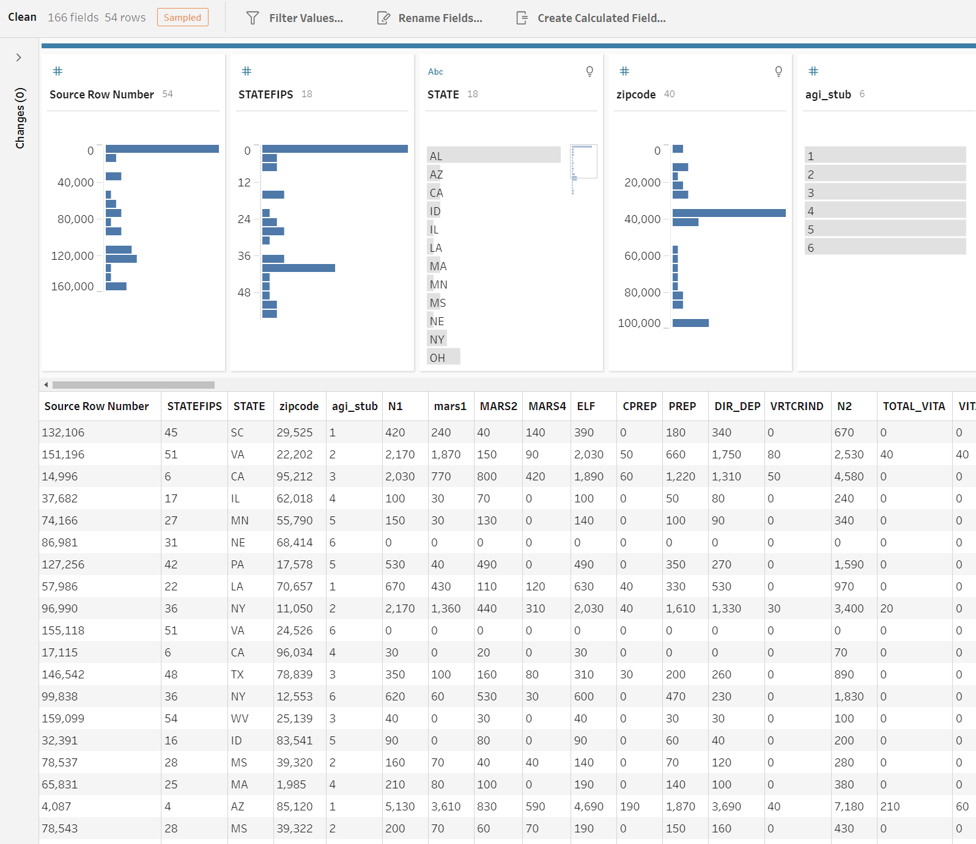This screenshot has width=976, height=844.
Task: Open Filter Values menu
Action: 306,18
